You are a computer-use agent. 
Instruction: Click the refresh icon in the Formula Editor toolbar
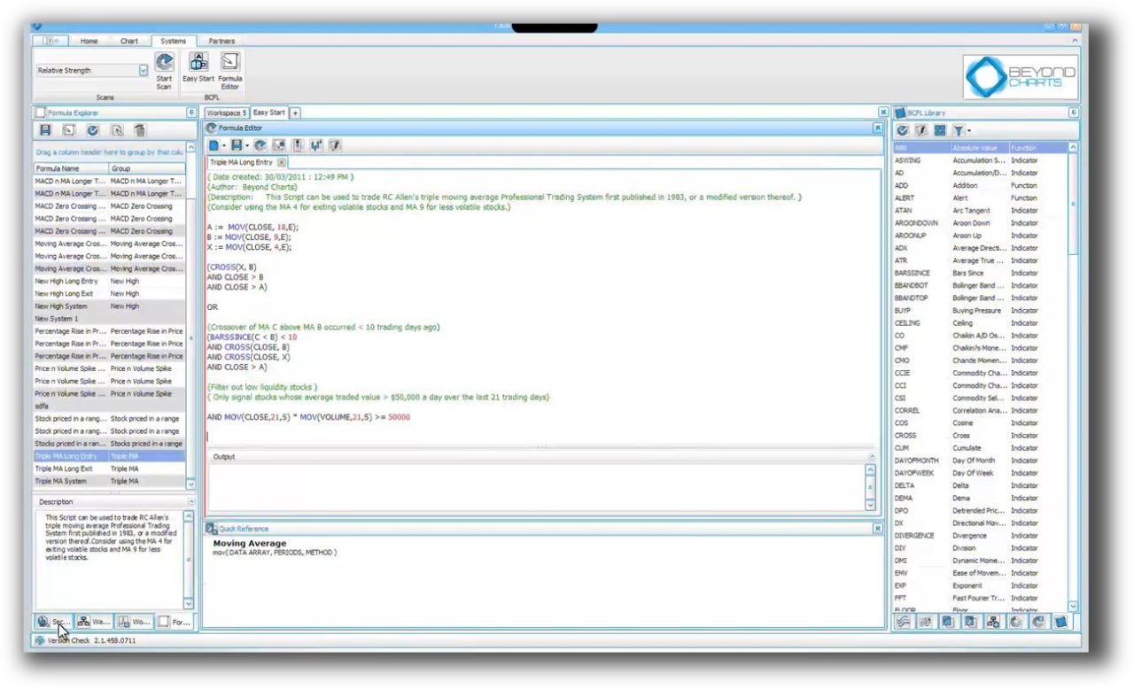[x=260, y=145]
